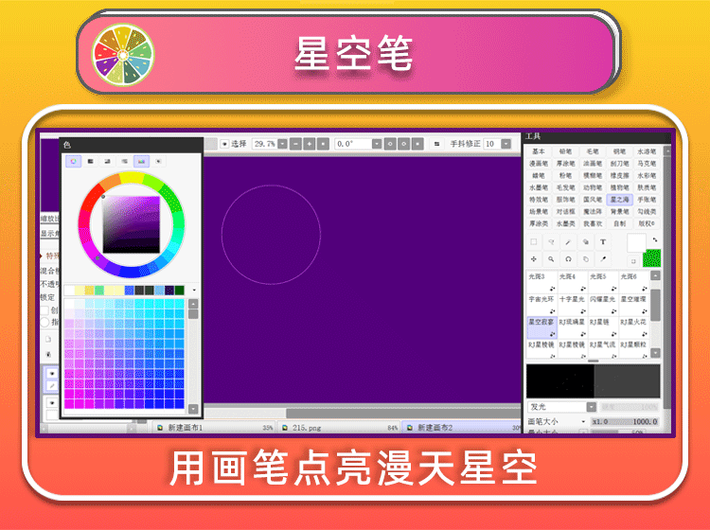Image resolution: width=710 pixels, height=530 pixels.
Task: Click the horizontal canvas scrollbar thumb
Action: 403,414
